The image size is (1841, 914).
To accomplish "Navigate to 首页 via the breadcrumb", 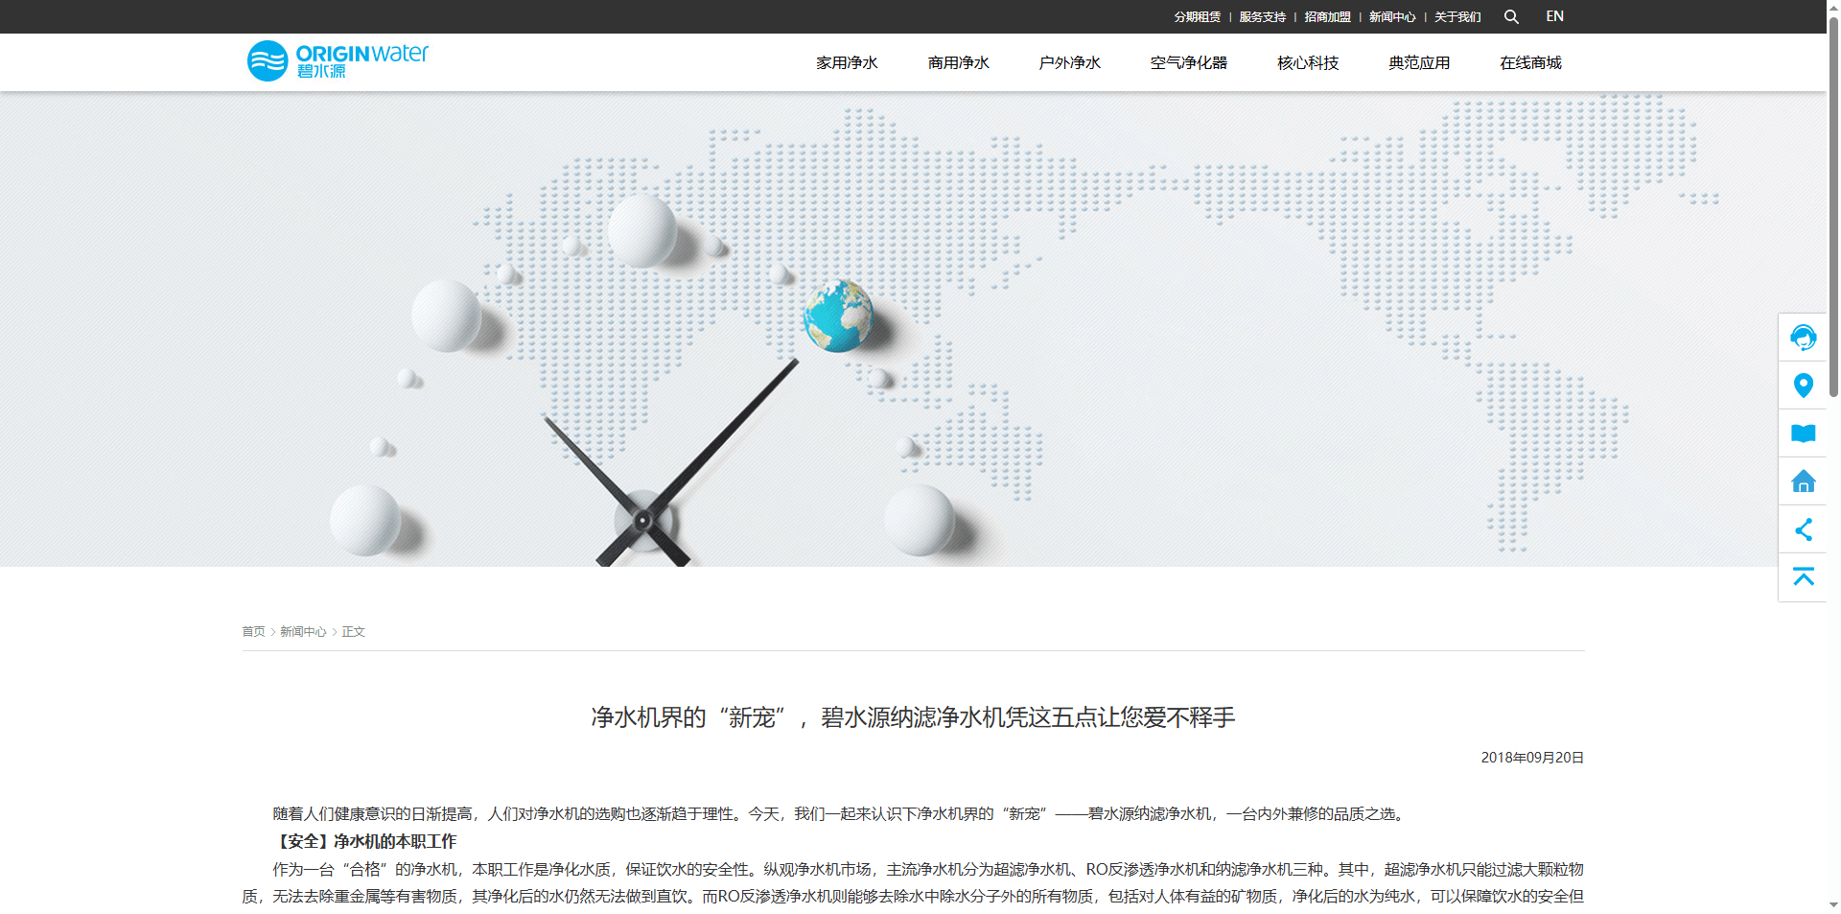I will click(253, 631).
